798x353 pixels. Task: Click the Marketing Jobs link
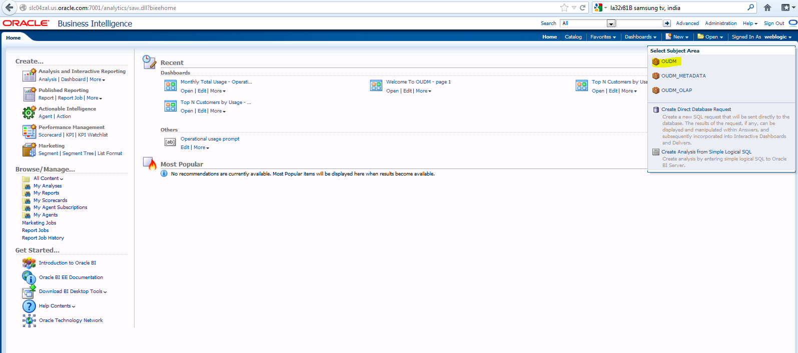pyautogui.click(x=39, y=223)
